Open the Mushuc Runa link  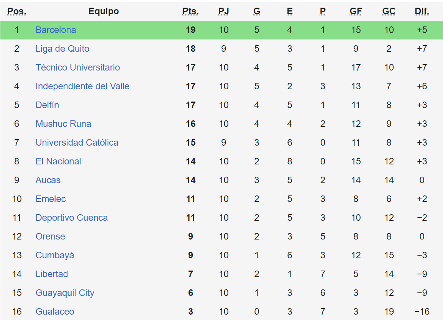pyautogui.click(x=63, y=124)
